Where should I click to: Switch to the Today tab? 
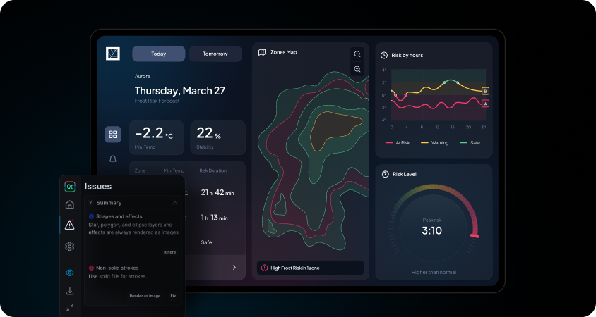click(x=158, y=54)
